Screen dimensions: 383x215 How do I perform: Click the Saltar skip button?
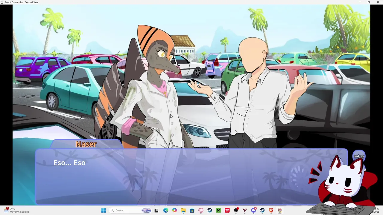pos(359,156)
